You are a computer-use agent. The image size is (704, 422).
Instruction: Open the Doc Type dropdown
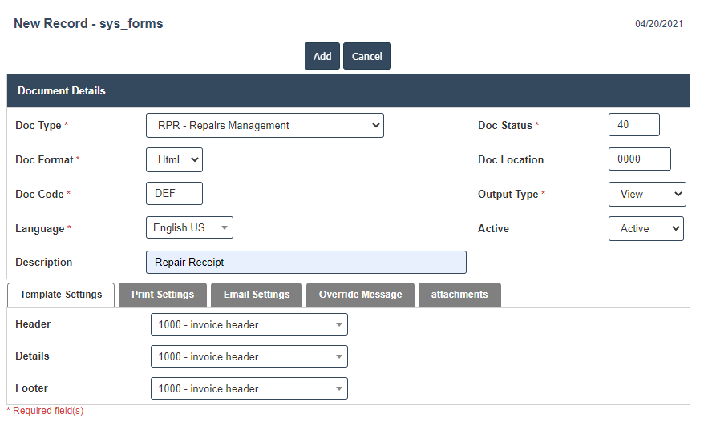265,126
